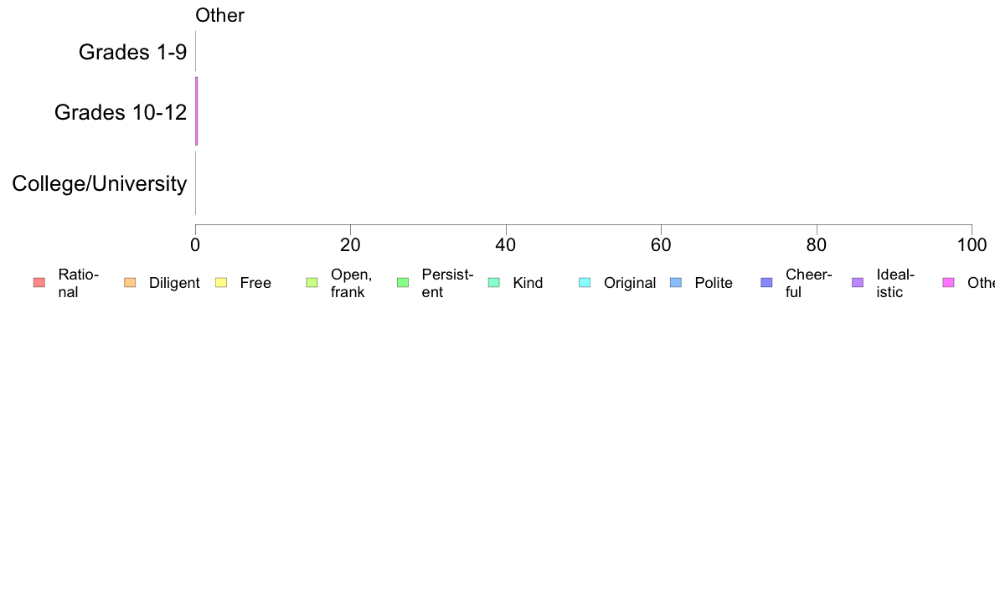
Task: Click the Idealistic legend purple swatch
Action: tap(858, 283)
